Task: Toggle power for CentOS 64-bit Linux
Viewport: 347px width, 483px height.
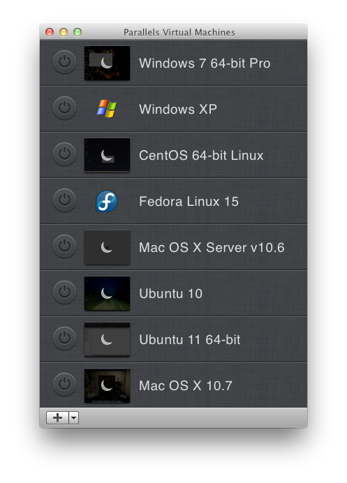Action: (64, 154)
